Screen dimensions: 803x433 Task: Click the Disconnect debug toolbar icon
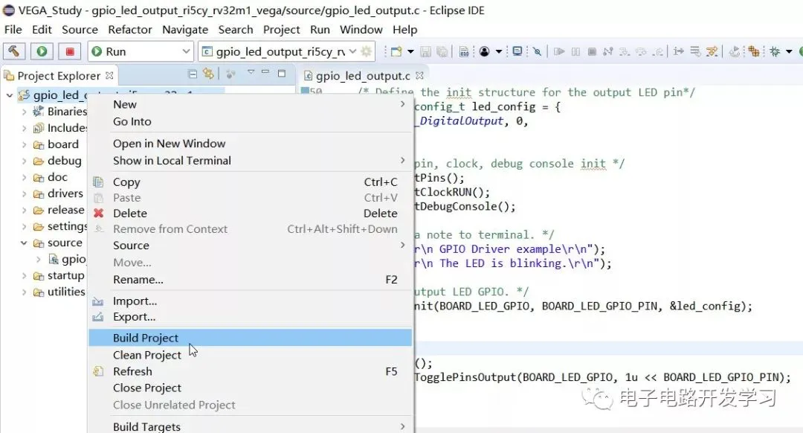[608, 51]
